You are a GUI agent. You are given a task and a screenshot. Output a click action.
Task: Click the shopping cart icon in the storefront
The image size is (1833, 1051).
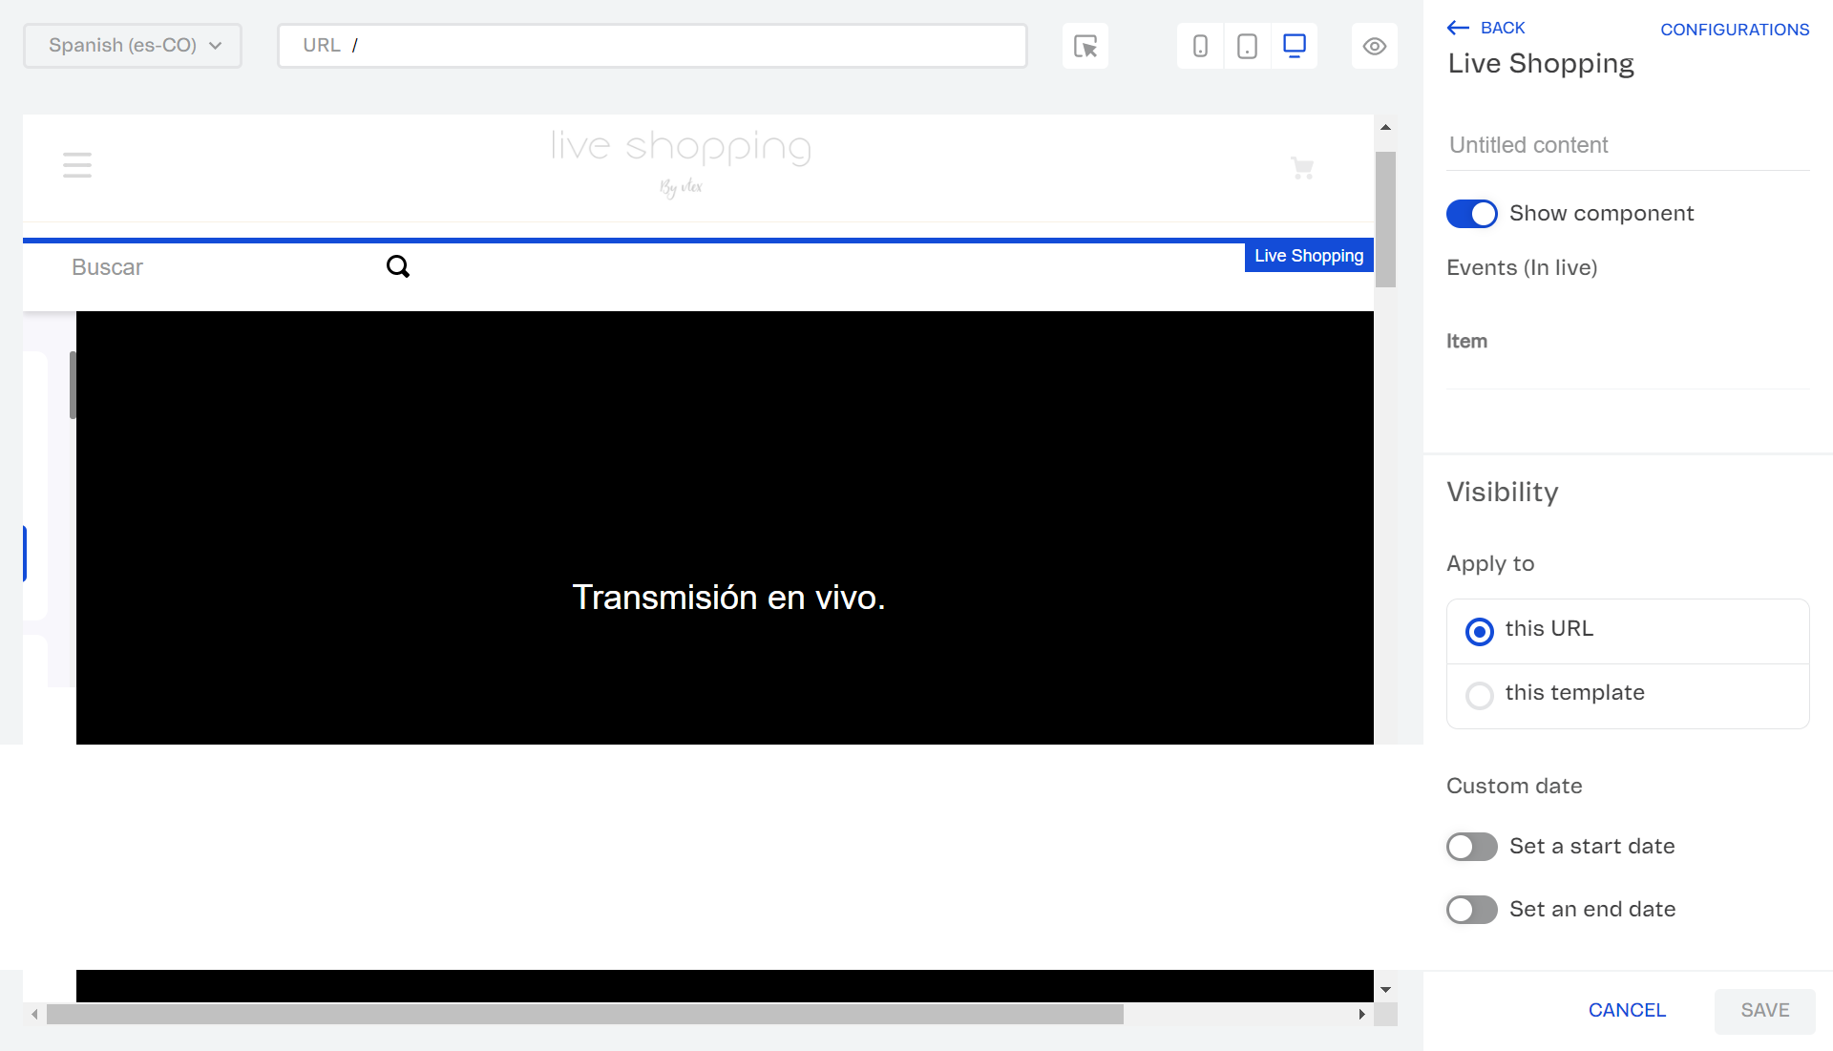coord(1302,168)
